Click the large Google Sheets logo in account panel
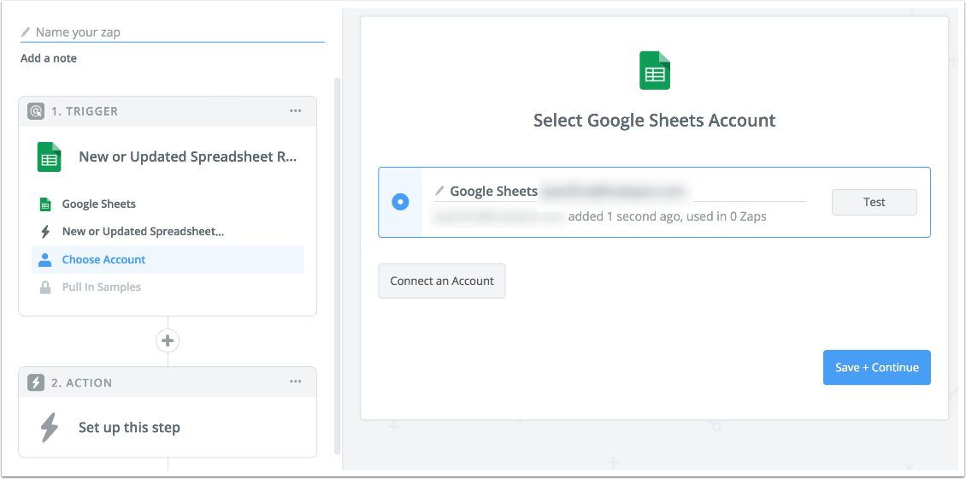The width and height of the screenshot is (966, 479). (655, 71)
